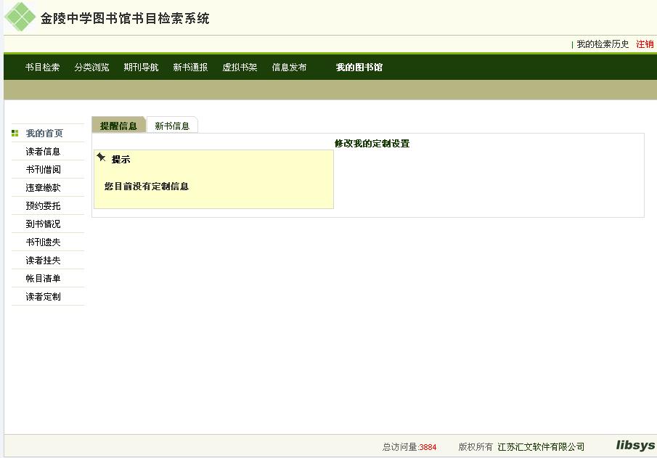Click the pushpin icon beside 提示
657x458 pixels.
coord(101,157)
